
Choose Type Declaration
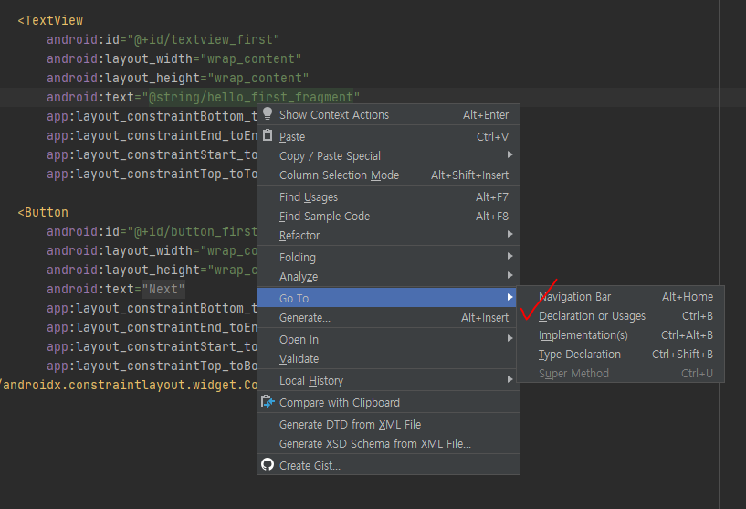coord(620,355)
